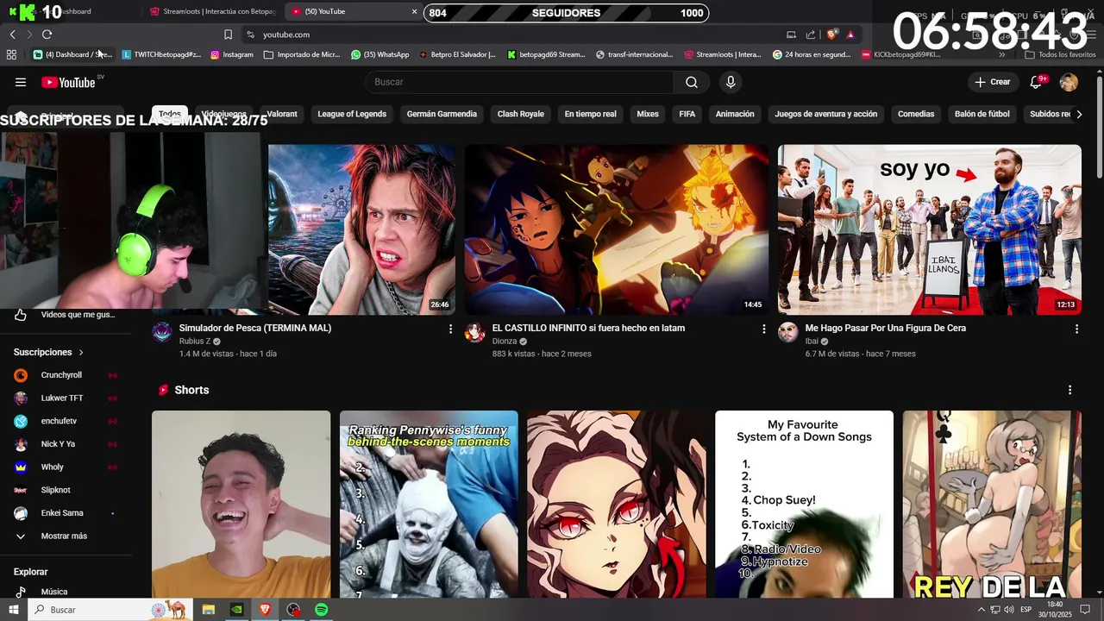
Task: Filter feed by League of Legends chip
Action: click(352, 114)
